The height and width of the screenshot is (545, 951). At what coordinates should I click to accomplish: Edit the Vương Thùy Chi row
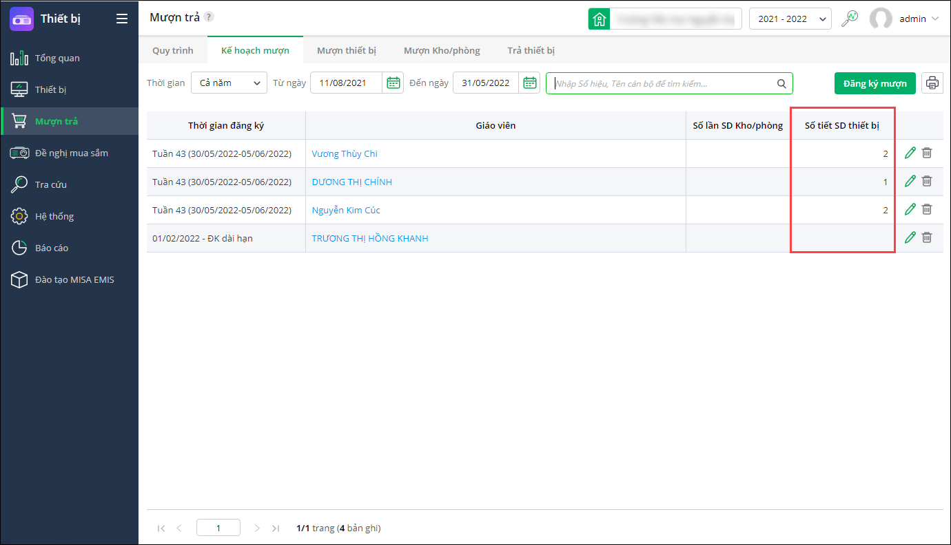tap(910, 153)
